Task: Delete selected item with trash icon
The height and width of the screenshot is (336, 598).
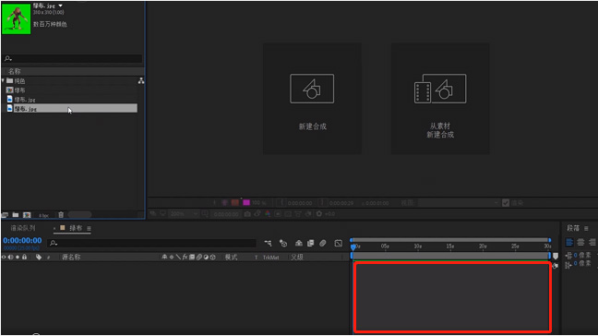Action: point(61,215)
